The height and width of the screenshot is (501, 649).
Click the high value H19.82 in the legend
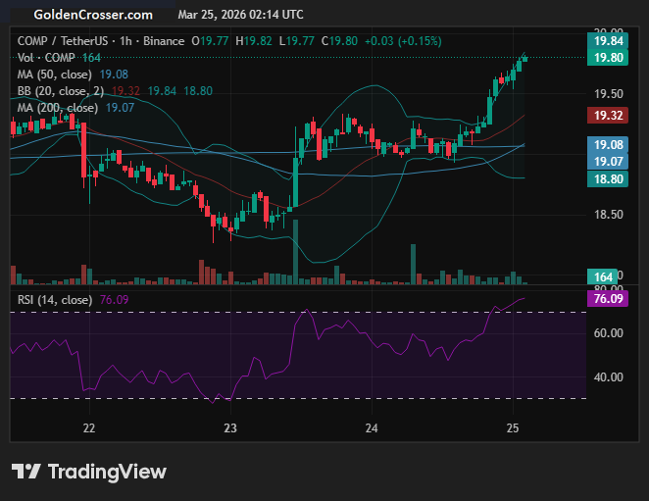(254, 41)
